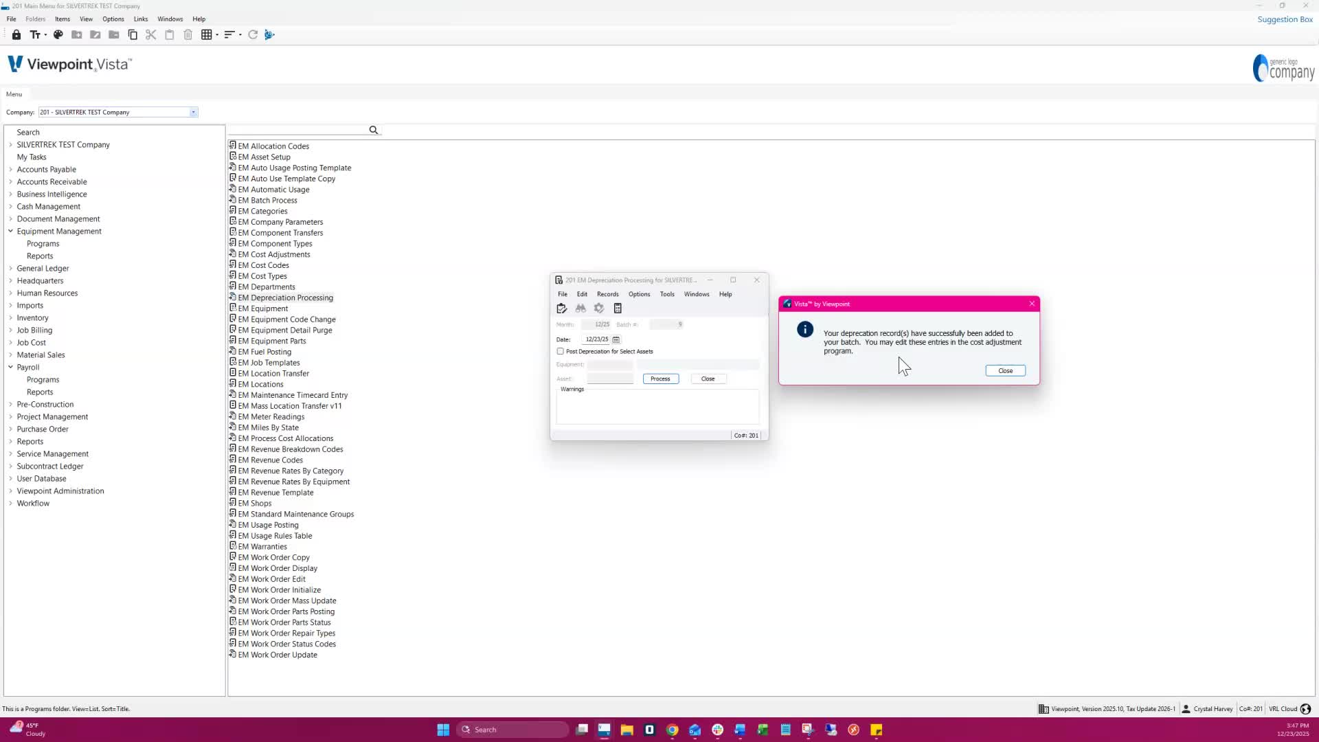This screenshot has height=742, width=1319.
Task: Open the Company dropdown selector
Action: (193, 113)
